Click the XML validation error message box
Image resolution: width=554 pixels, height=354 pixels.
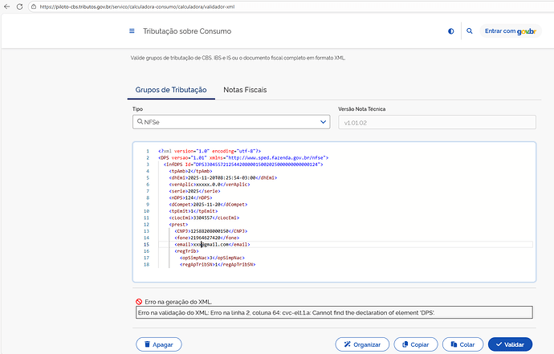tap(335, 312)
